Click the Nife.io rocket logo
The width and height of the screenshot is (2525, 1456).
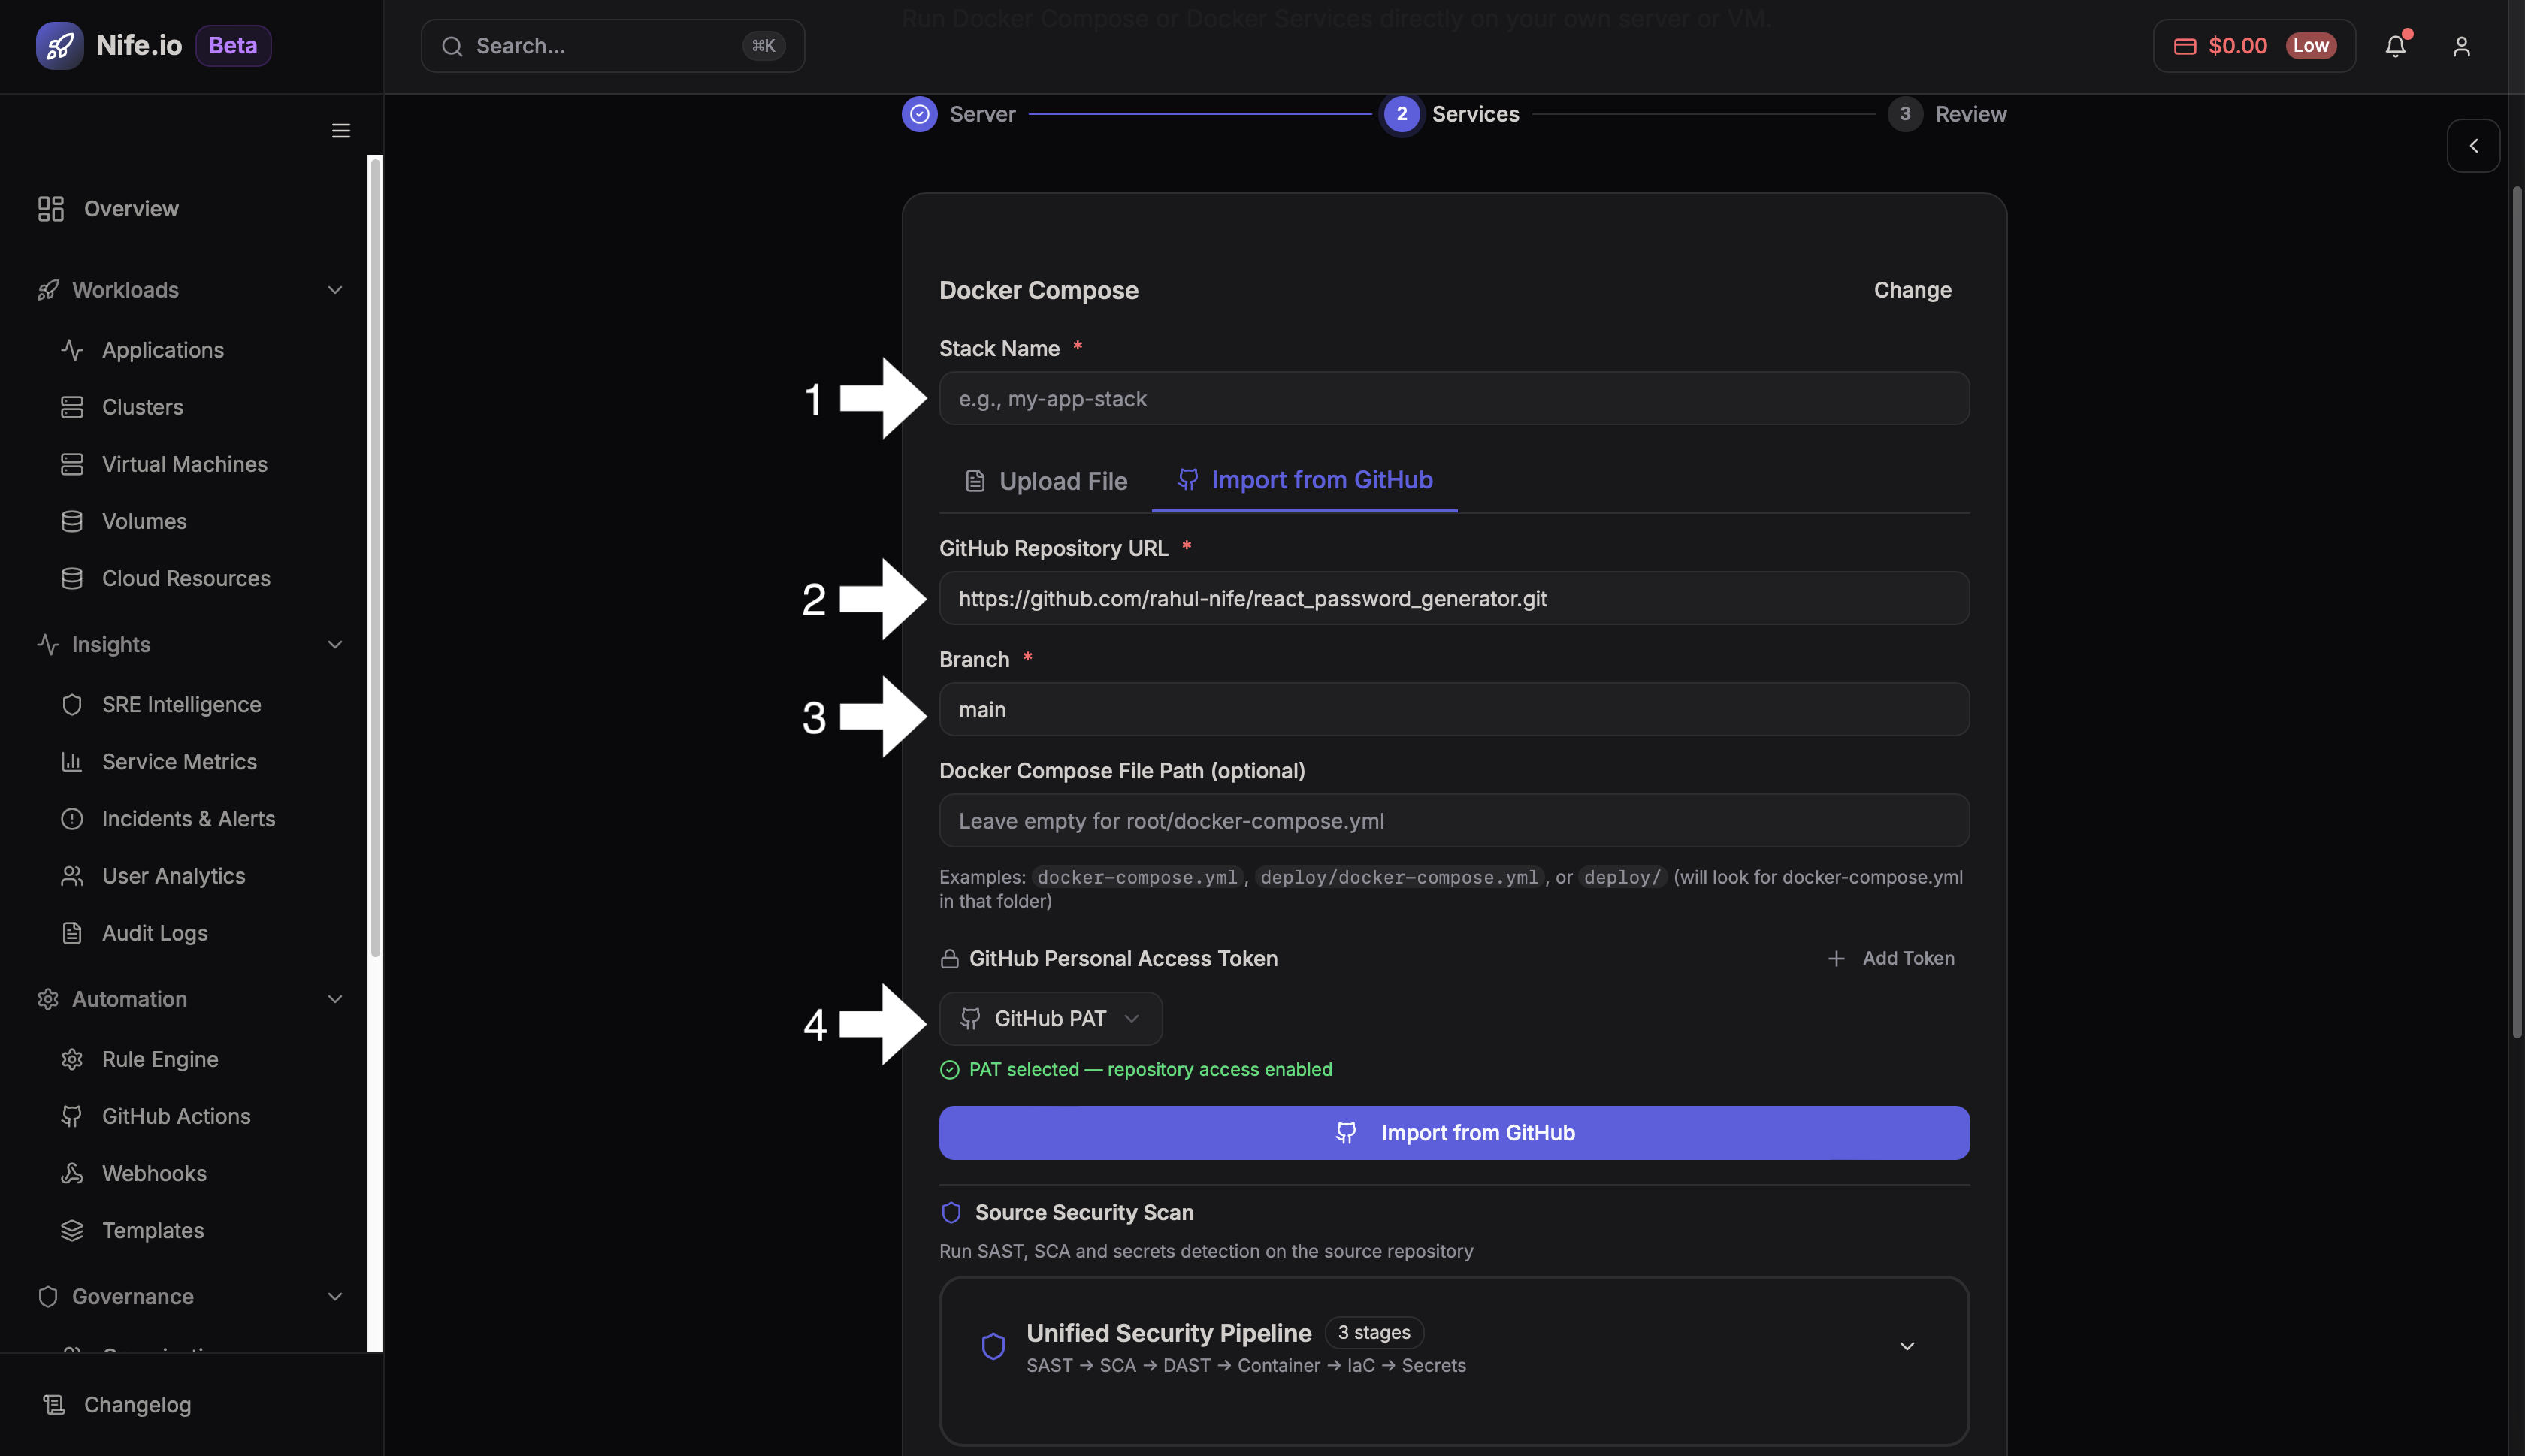tap(59, 45)
